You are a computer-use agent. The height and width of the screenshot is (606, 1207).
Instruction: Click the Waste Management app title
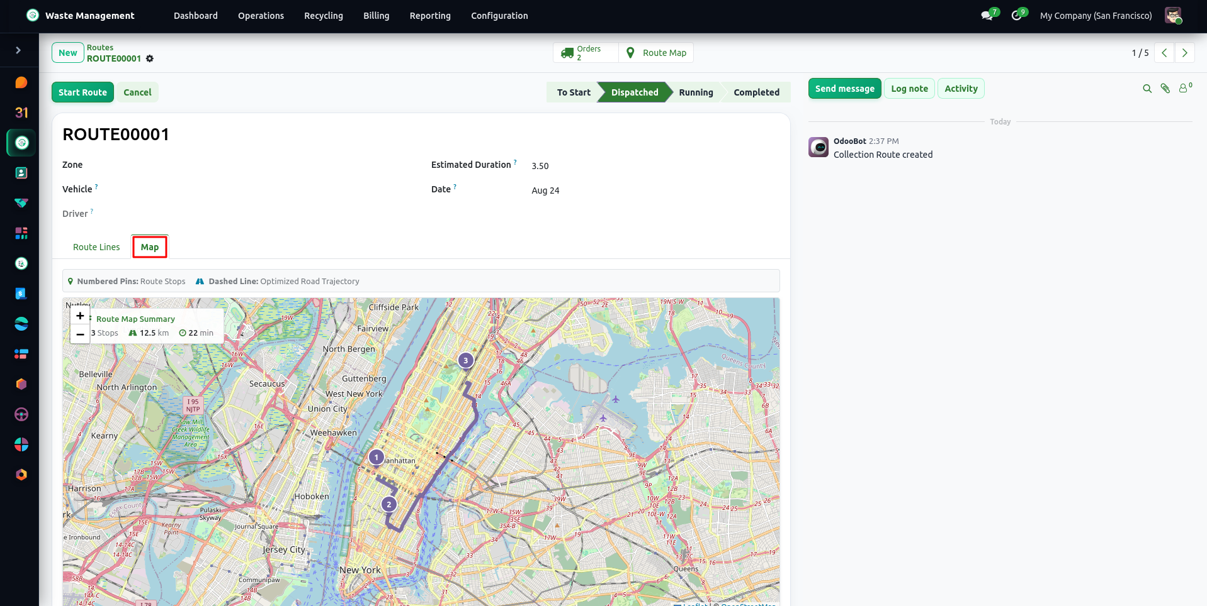point(90,16)
